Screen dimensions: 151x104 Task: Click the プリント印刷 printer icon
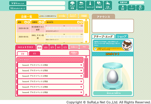coord(72,5)
